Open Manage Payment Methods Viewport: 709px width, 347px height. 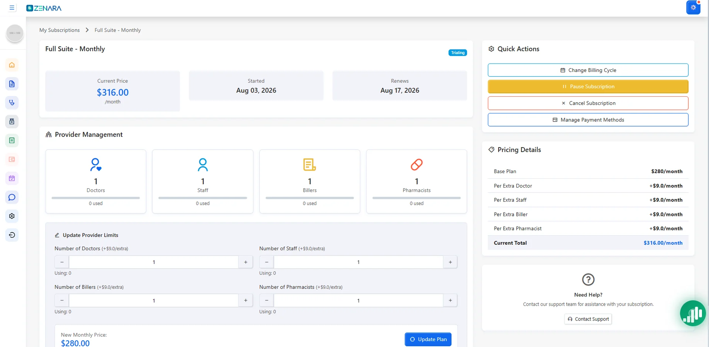tap(588, 120)
